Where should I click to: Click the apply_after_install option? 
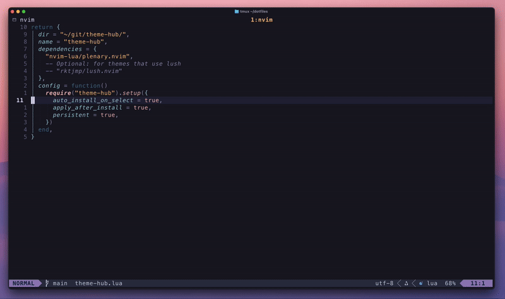click(x=87, y=108)
